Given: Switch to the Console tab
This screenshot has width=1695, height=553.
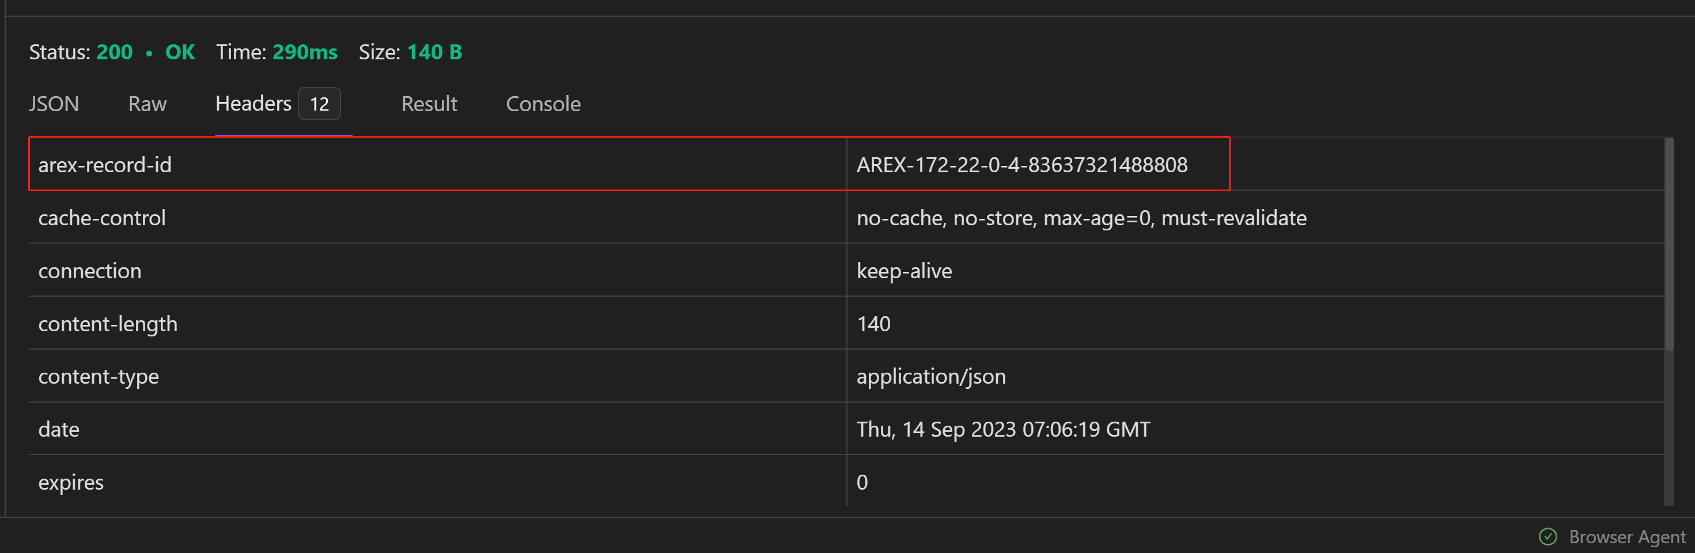Looking at the screenshot, I should 543,104.
